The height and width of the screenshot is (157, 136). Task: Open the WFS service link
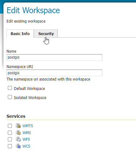tap(26, 139)
